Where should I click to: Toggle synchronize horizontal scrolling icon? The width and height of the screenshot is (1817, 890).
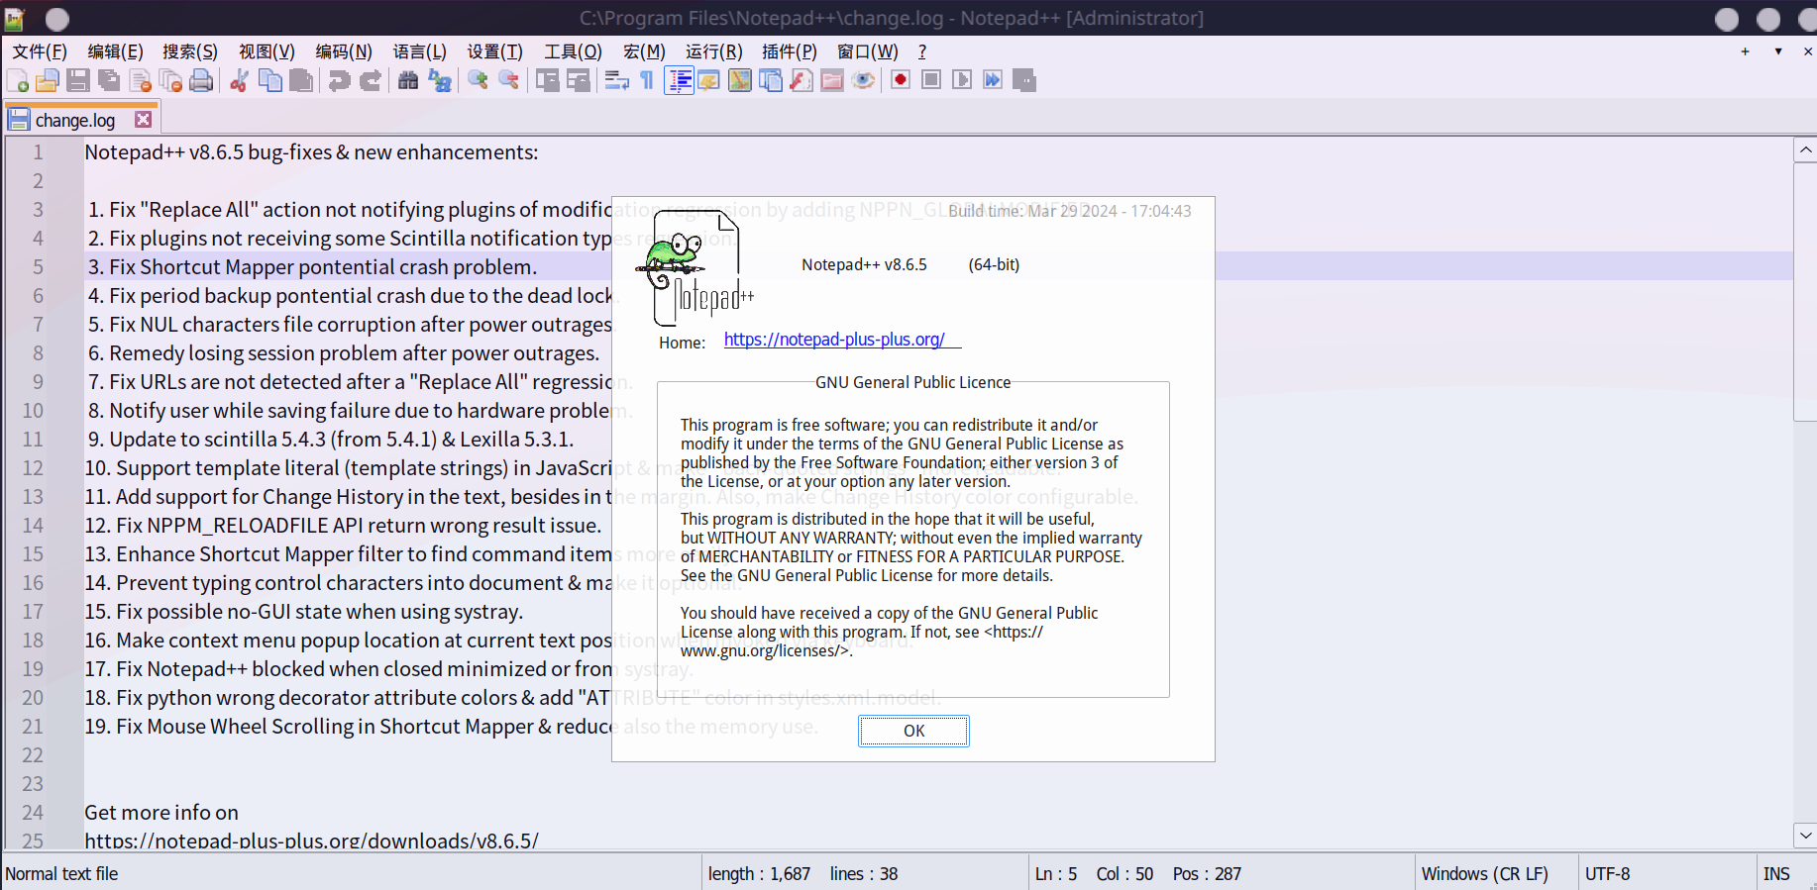click(578, 80)
